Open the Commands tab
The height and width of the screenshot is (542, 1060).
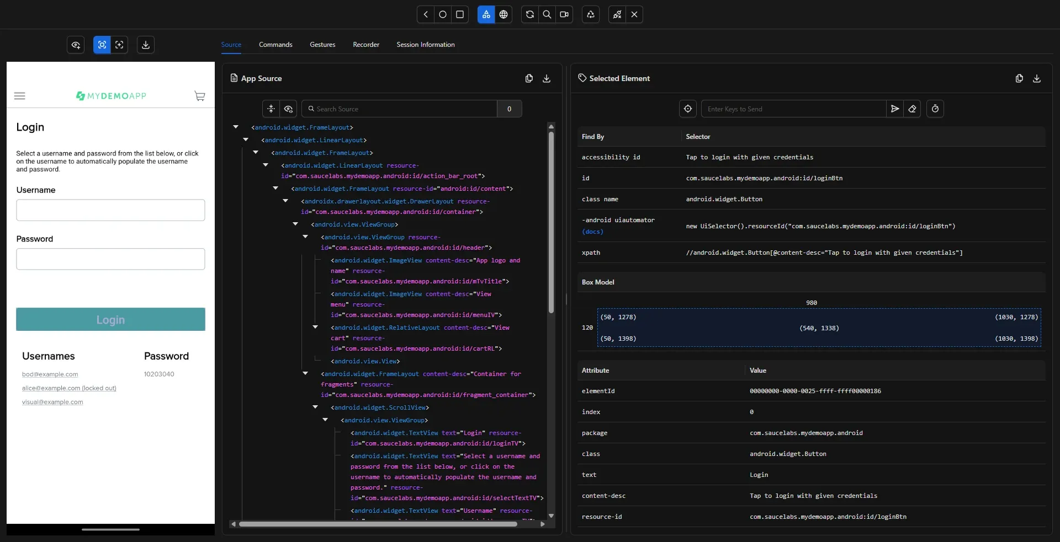coord(275,45)
